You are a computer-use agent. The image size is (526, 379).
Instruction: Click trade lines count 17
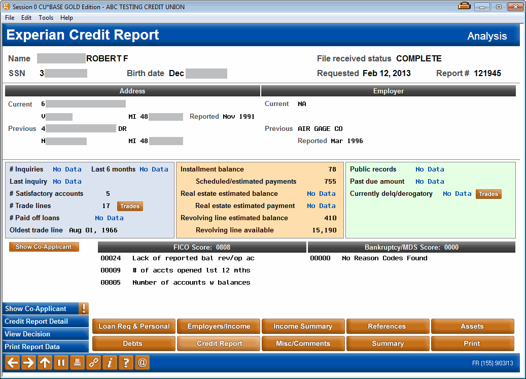106,205
